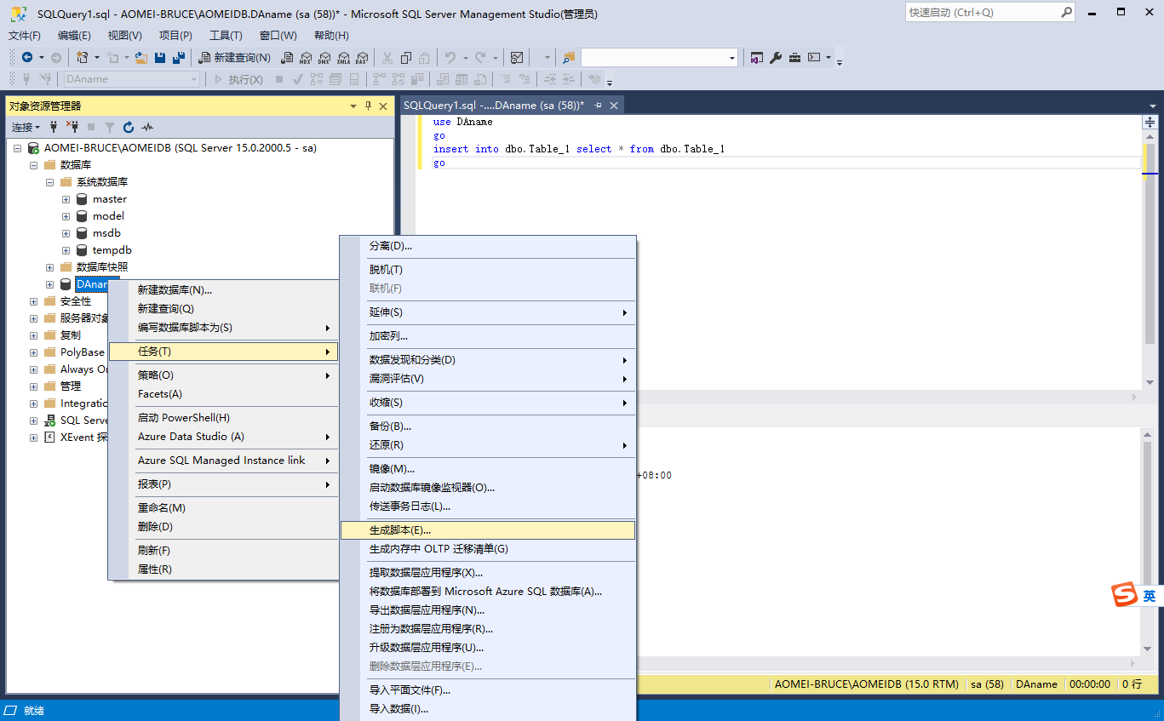Close the SQLQuery1.sql tab

coord(613,106)
